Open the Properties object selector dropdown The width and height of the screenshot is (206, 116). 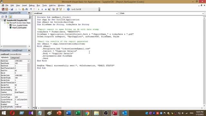(29, 54)
